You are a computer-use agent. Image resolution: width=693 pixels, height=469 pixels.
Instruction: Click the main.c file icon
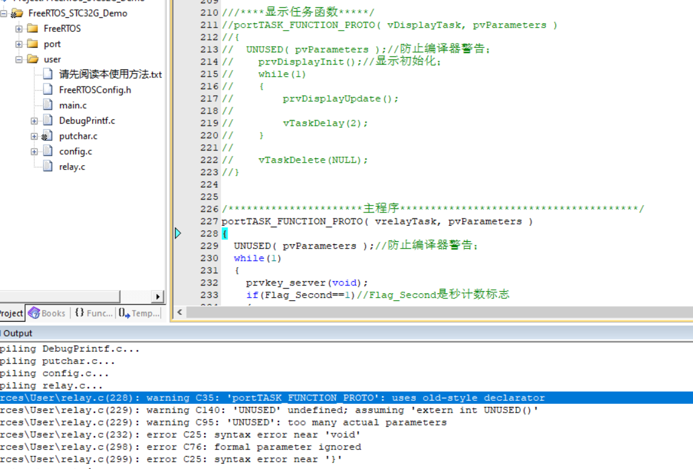[x=48, y=105]
